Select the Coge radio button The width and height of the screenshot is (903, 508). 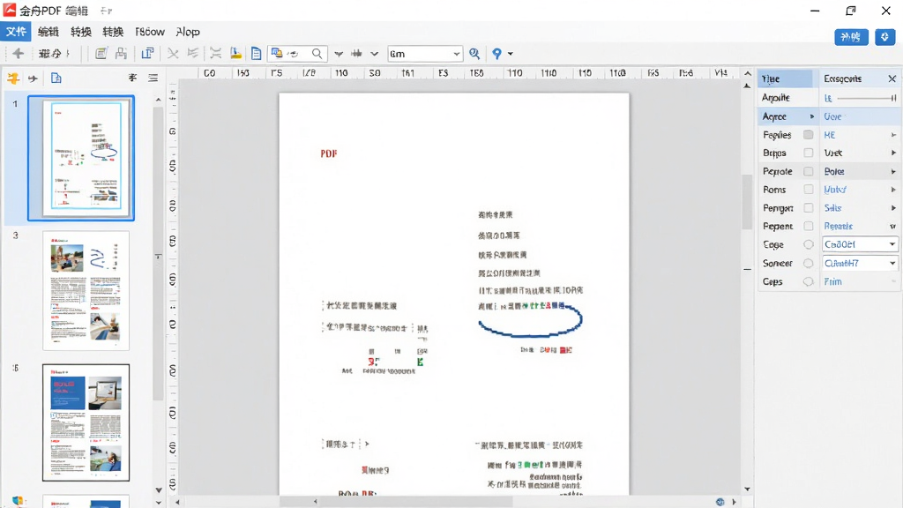pos(809,245)
